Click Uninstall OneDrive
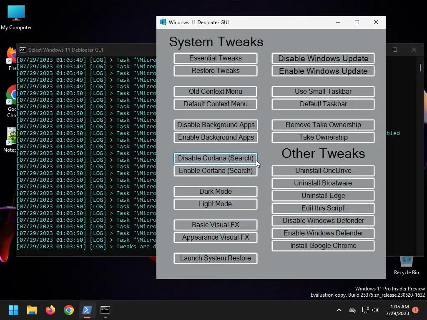Screen dimensions: 427x320 (x=323, y=171)
